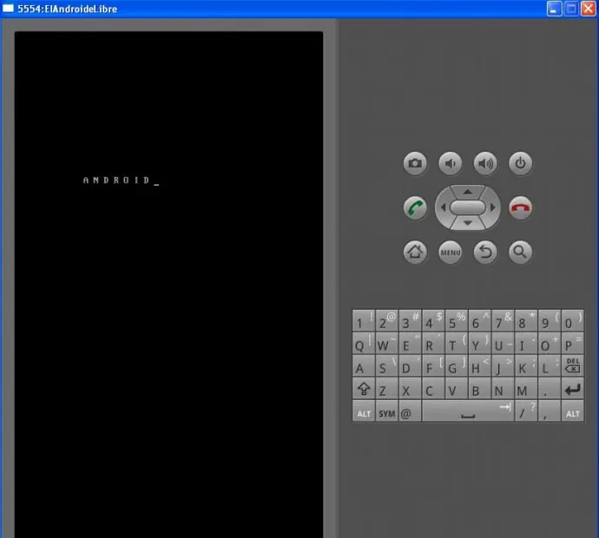The height and width of the screenshot is (538, 599).
Task: Click the 4 $ key
Action: 433,321
